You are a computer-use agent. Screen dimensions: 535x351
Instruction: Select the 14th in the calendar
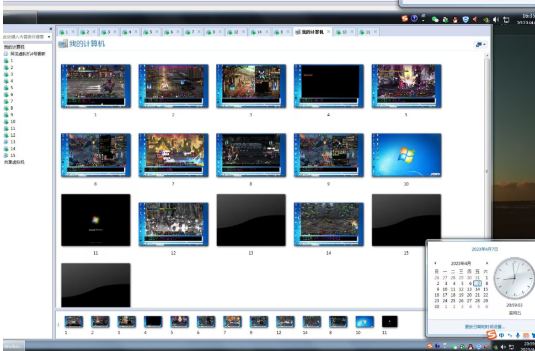[x=477, y=289]
